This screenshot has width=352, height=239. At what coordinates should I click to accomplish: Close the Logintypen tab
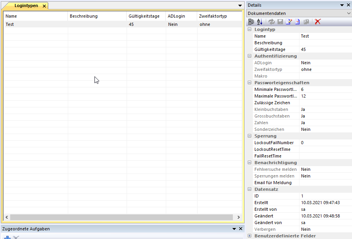44,6
